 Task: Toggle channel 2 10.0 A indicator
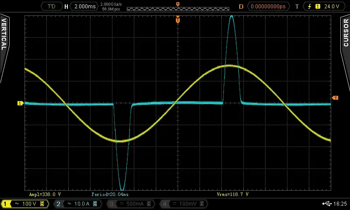click(77, 204)
